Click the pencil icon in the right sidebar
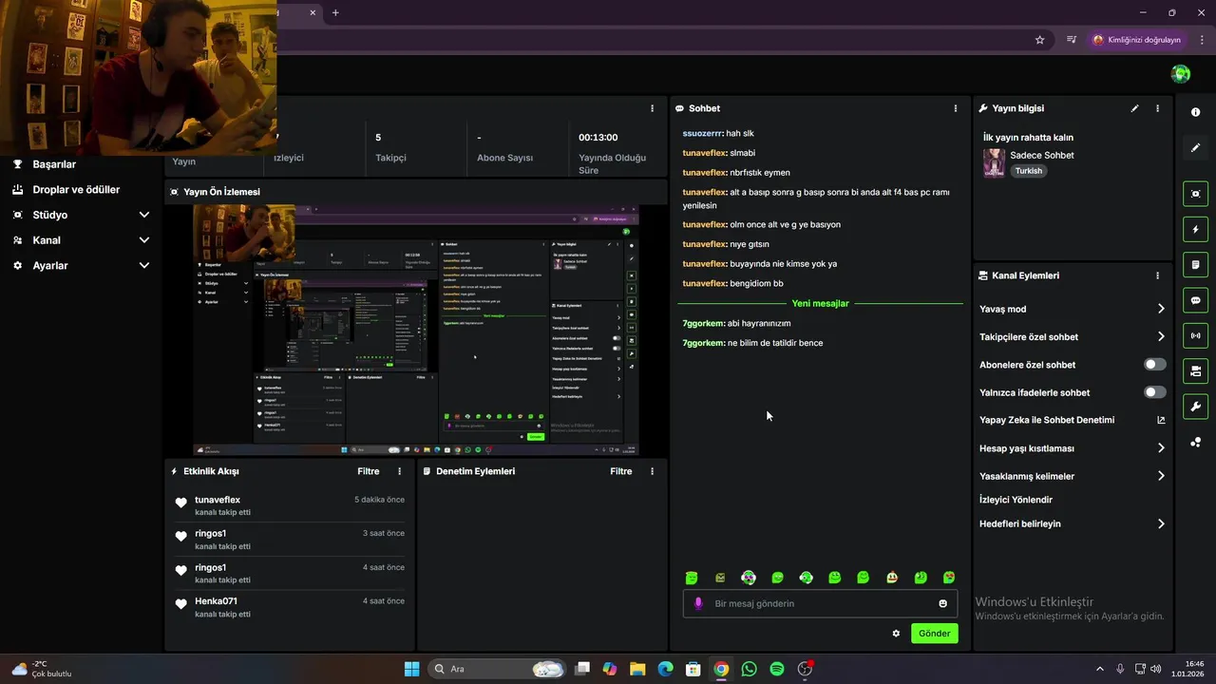 pos(1195,147)
